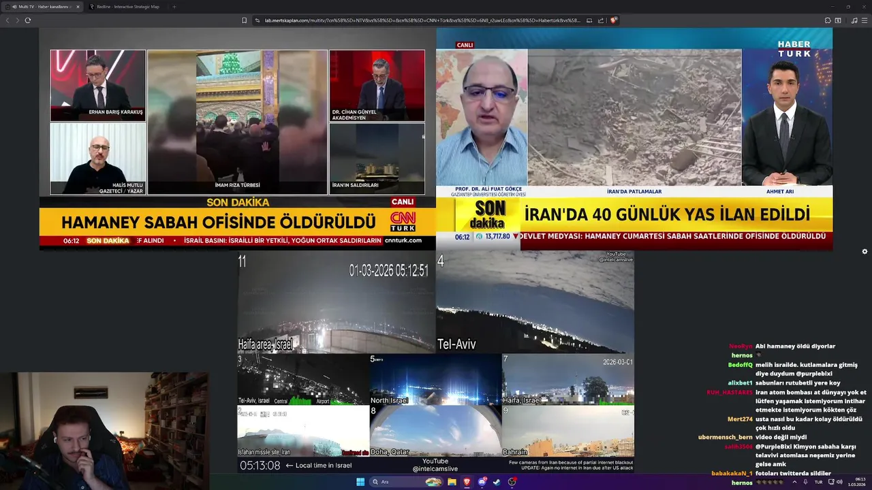Select the intelcamslive YouTube camera stream

[436, 362]
